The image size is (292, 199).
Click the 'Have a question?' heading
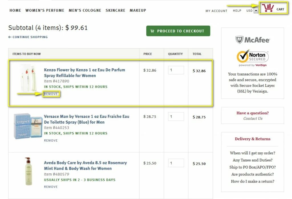pos(253,113)
